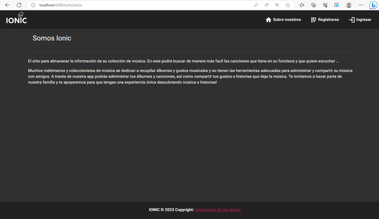Click the Sobre nosotros menu item
This screenshot has width=379, height=219.
coord(287,19)
